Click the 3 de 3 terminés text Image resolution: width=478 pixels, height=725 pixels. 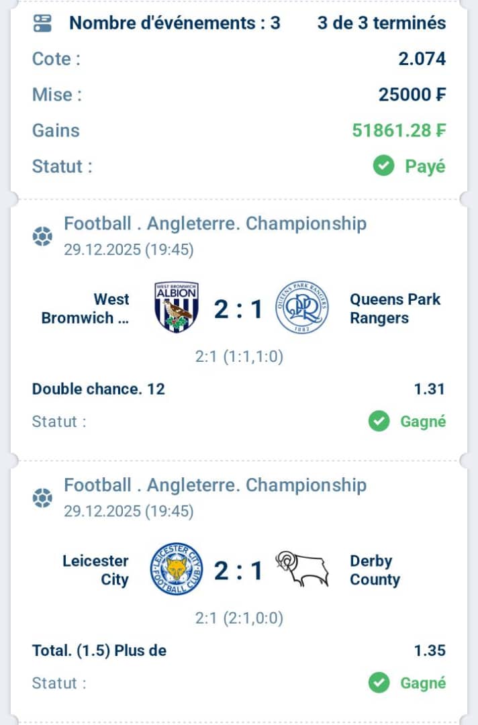[x=381, y=23]
